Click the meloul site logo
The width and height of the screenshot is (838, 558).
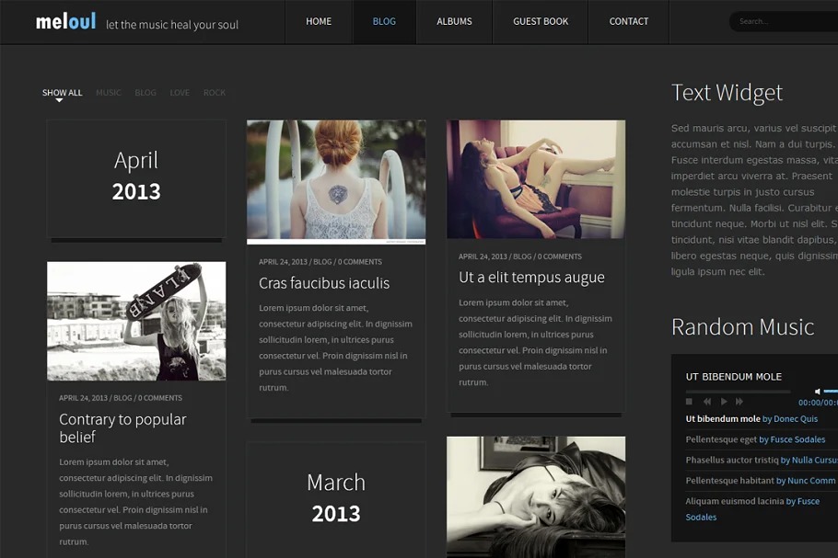(65, 22)
